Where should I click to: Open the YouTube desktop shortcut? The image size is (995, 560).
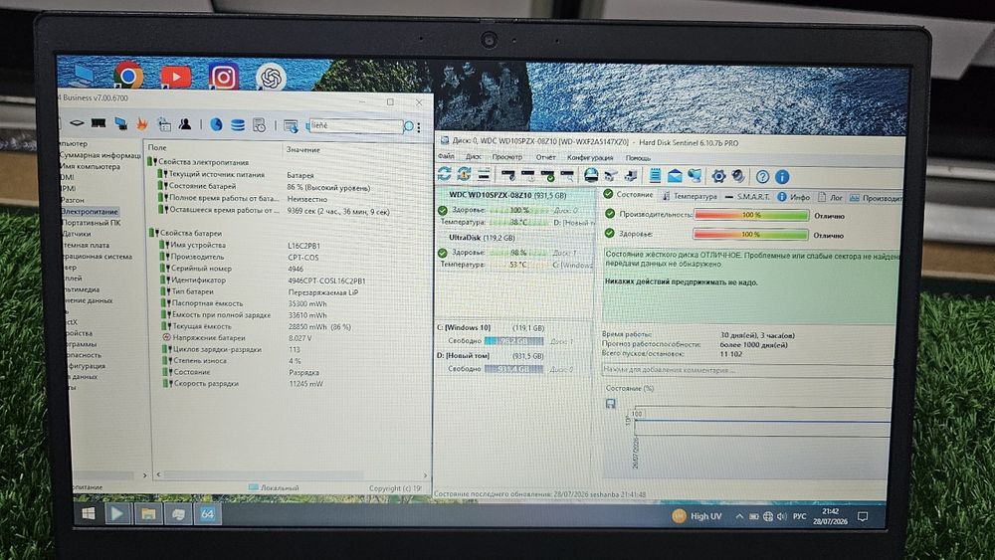coord(176,77)
